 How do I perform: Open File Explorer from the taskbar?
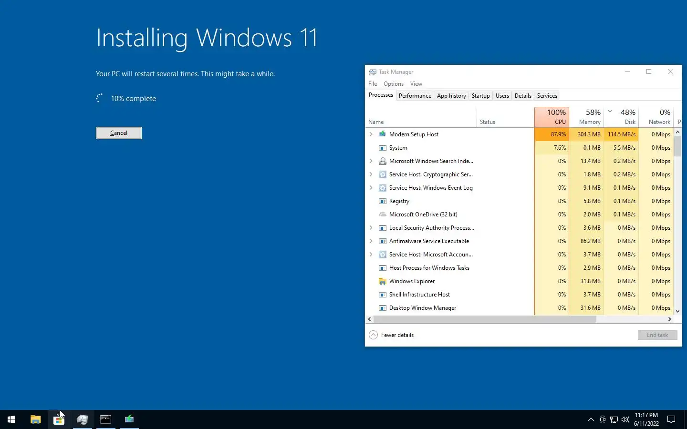point(36,419)
